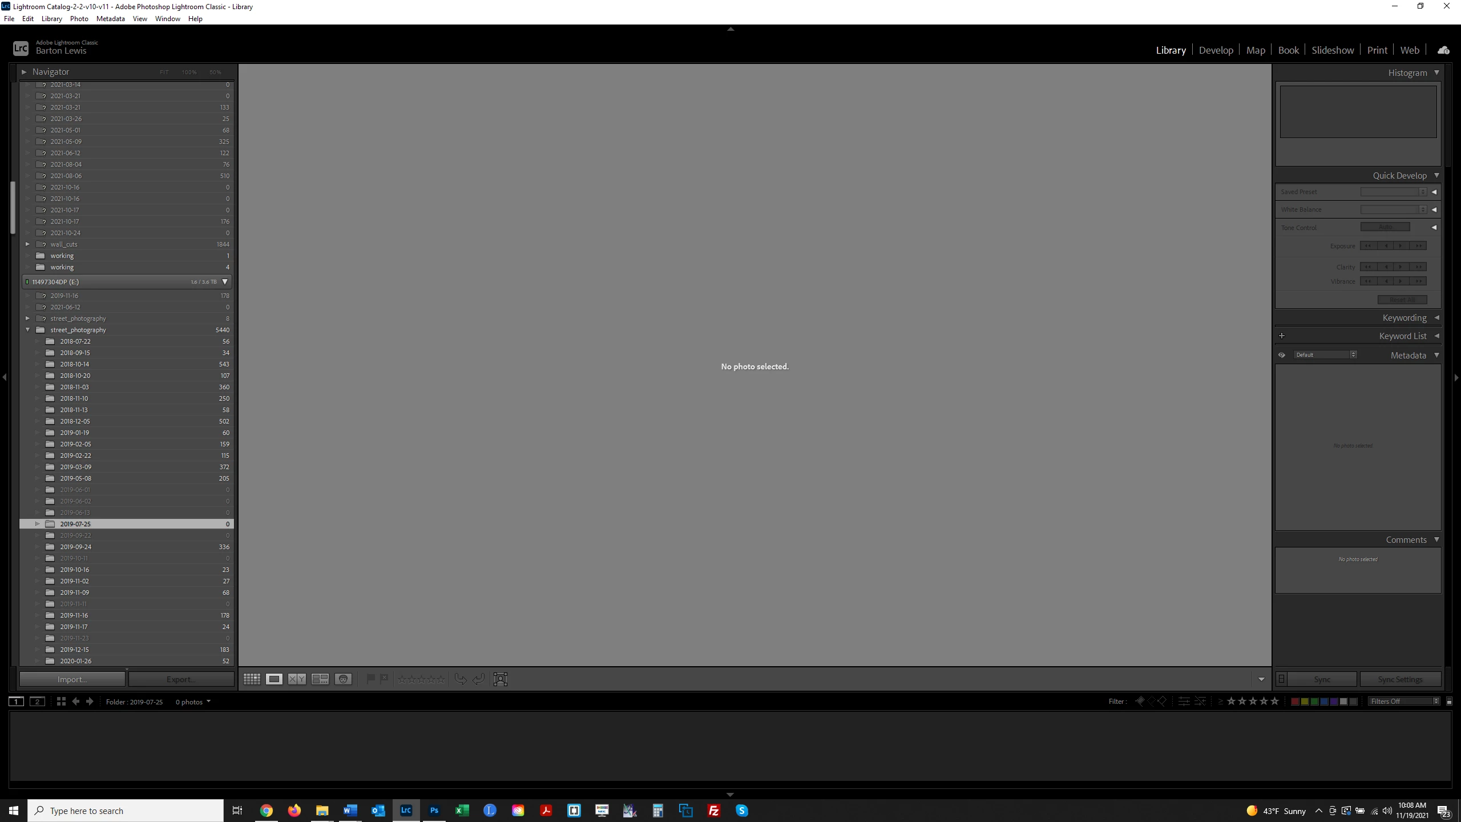1461x822 pixels.
Task: Filter by flagged photos flag icon
Action: [1140, 702]
